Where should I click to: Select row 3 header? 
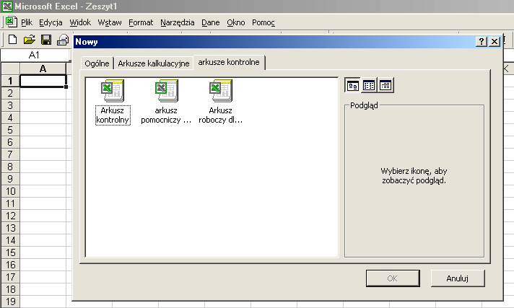11,105
